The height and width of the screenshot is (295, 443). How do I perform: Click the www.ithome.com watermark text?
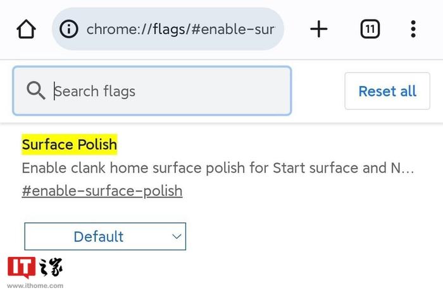pos(35,286)
